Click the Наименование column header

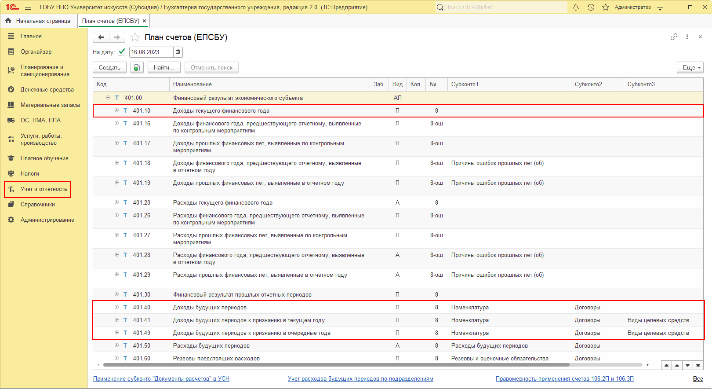coord(269,84)
